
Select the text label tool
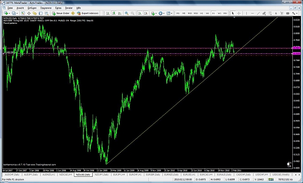tap(282, 14)
